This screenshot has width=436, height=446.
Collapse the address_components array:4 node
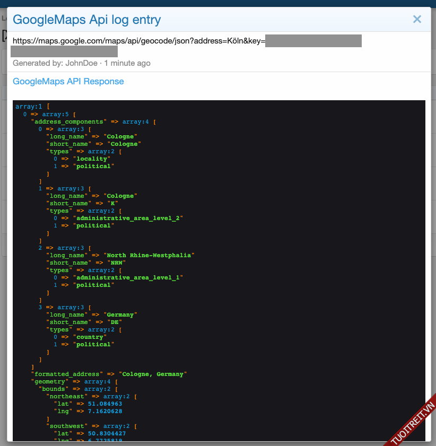pyautogui.click(x=136, y=121)
